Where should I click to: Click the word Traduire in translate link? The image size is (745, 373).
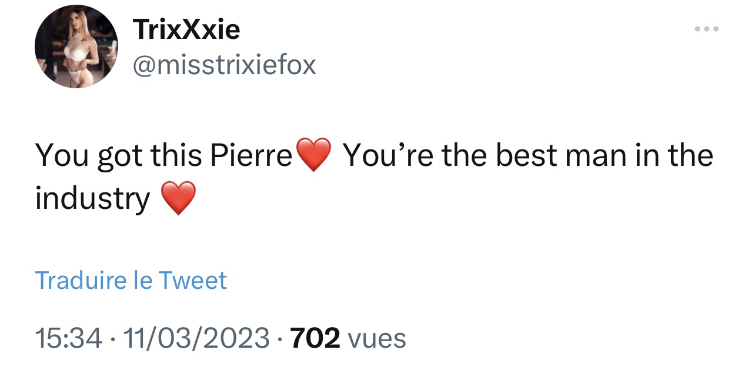pyautogui.click(x=81, y=280)
